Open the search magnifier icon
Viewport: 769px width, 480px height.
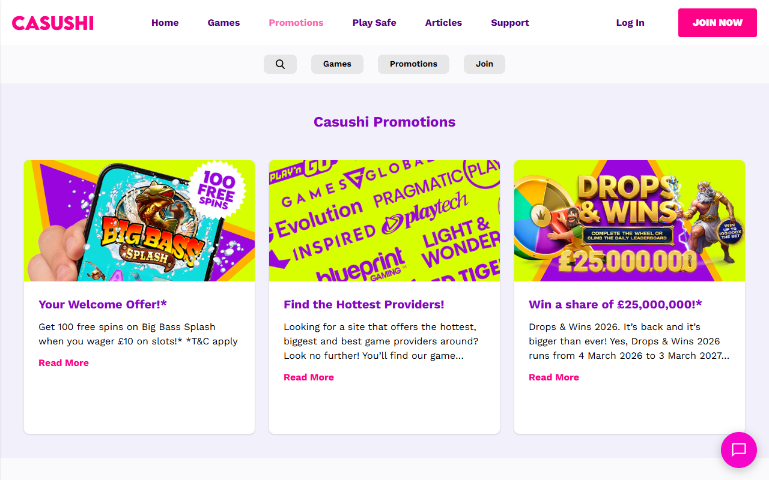pyautogui.click(x=280, y=64)
